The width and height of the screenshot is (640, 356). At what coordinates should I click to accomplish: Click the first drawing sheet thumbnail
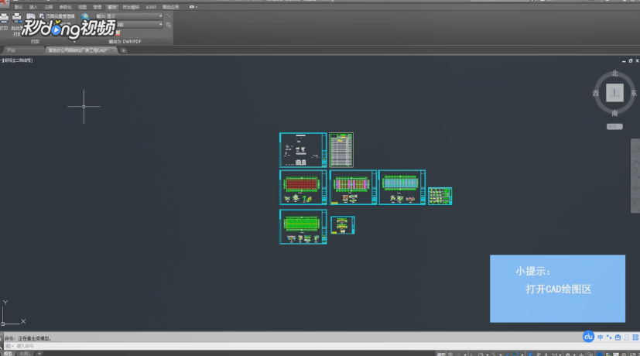(303, 150)
